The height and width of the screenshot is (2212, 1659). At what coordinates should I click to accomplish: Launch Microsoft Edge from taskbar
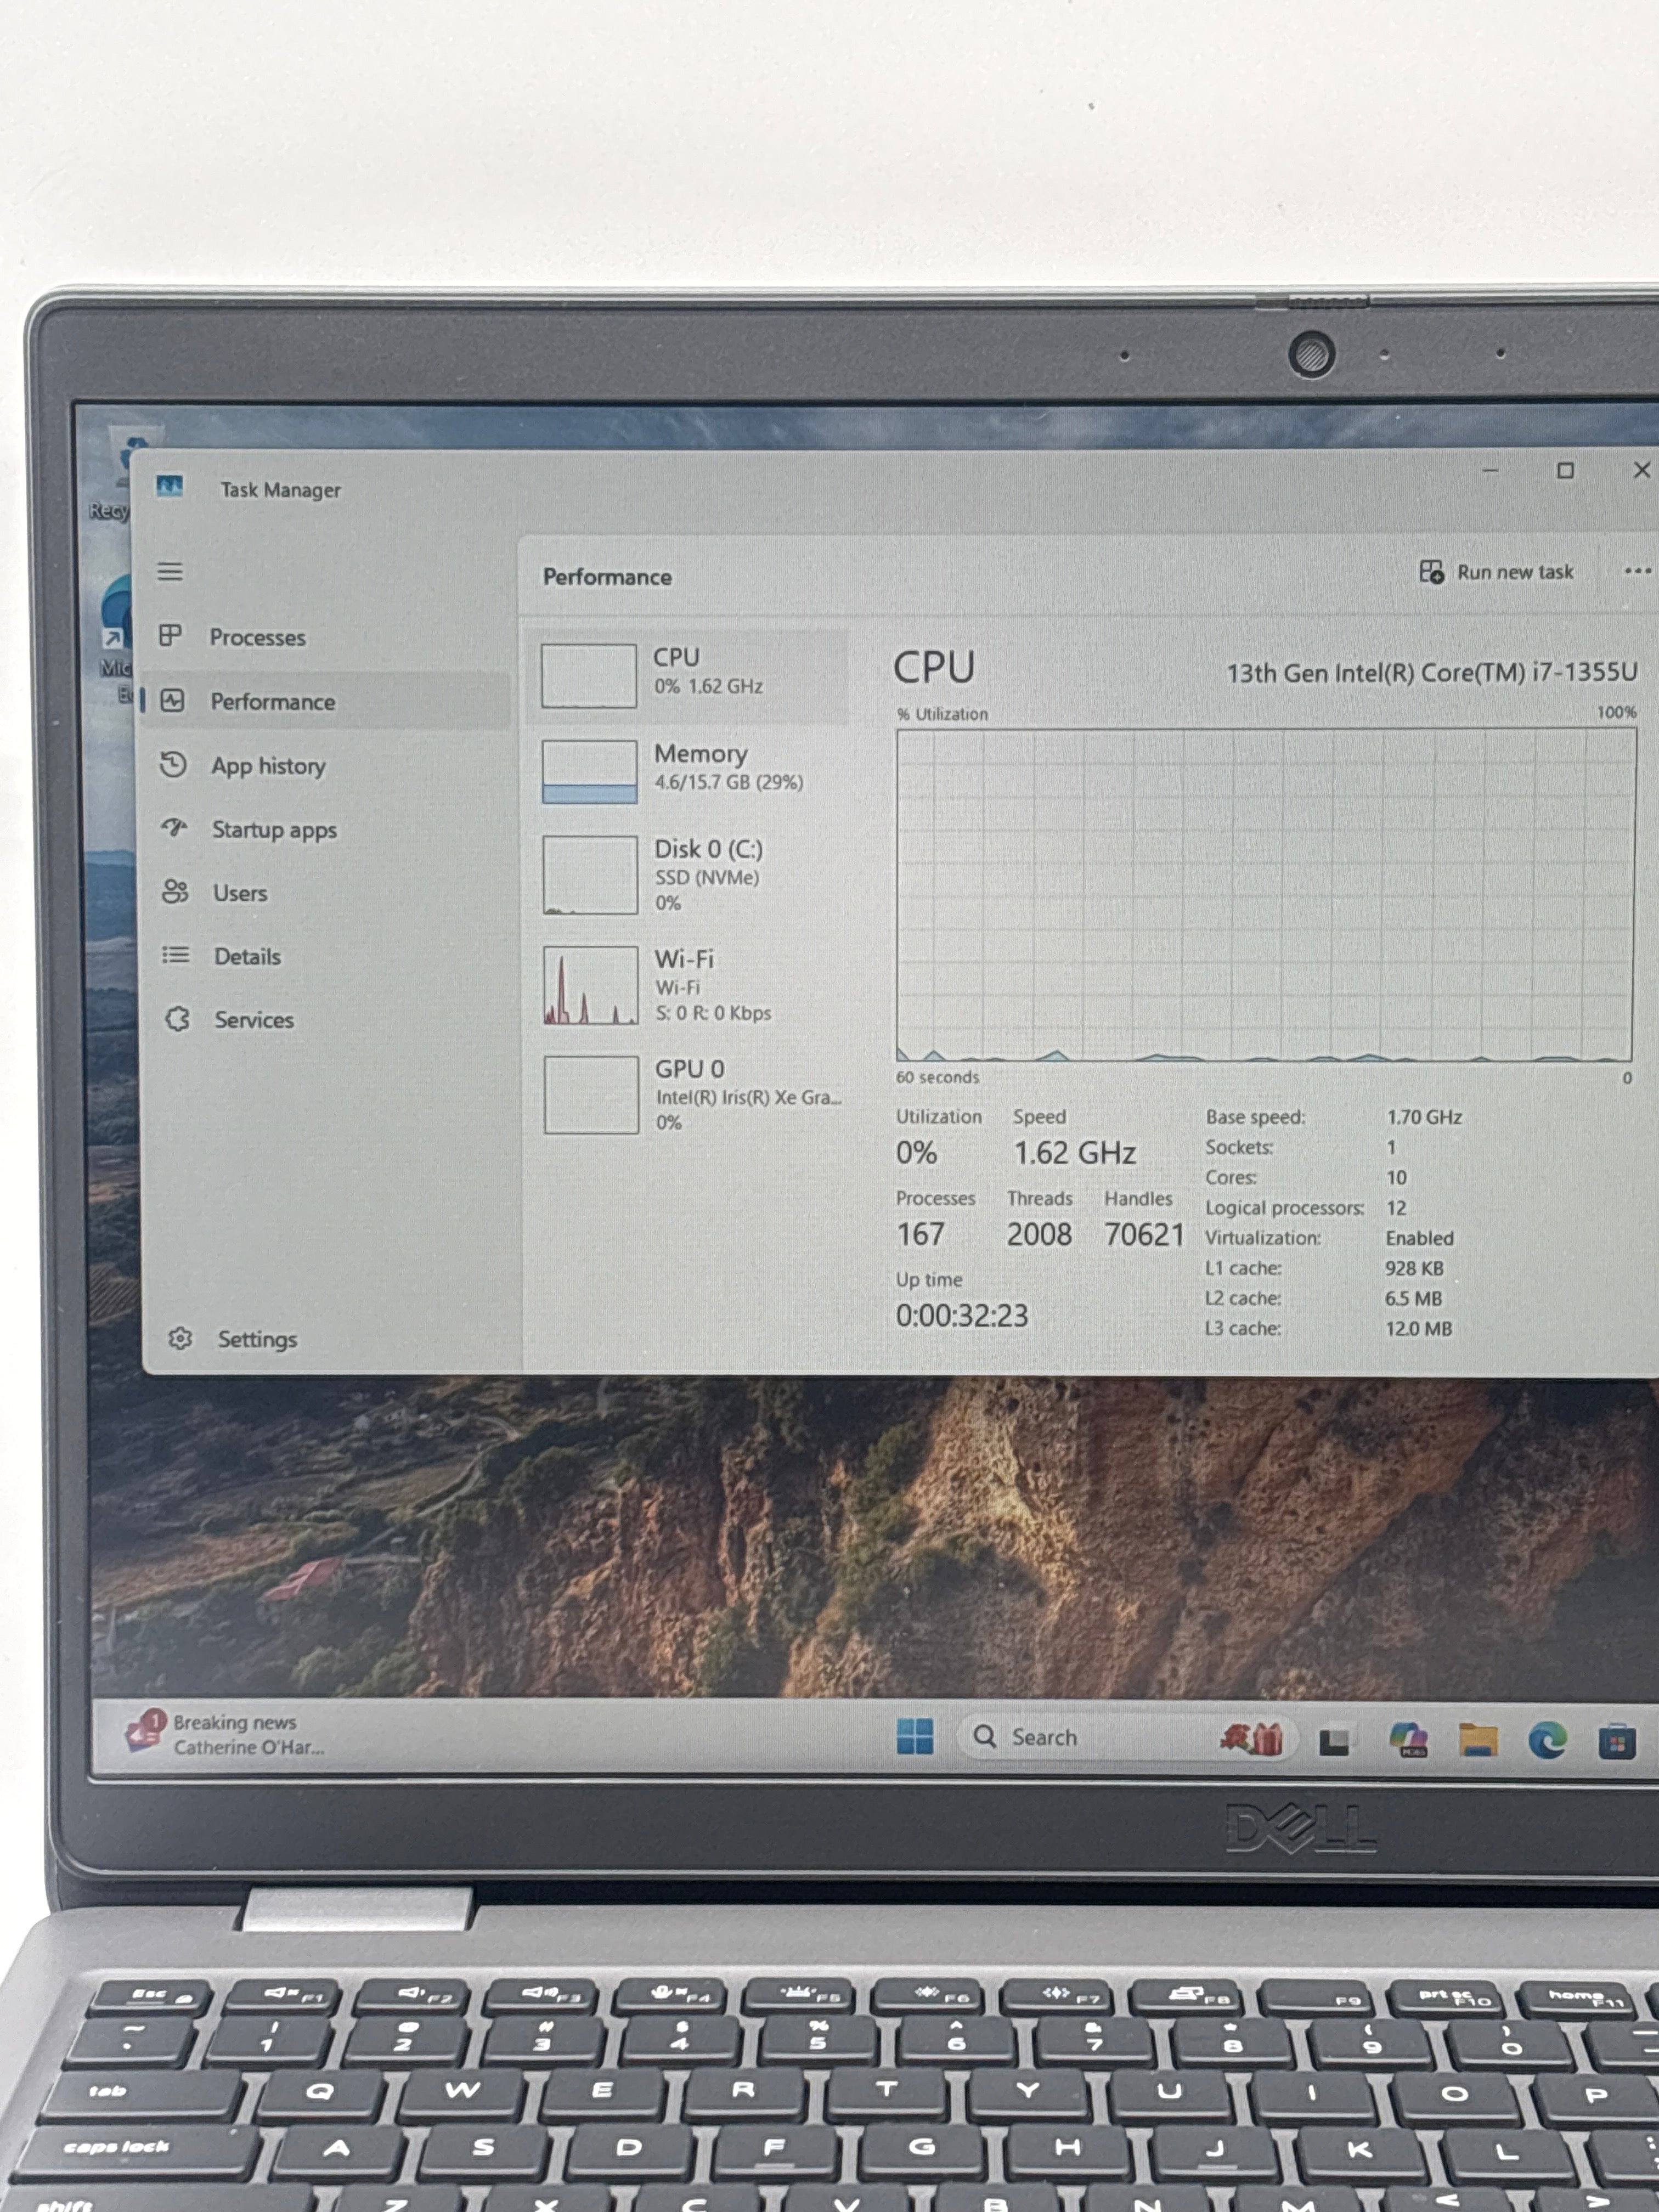pyautogui.click(x=1547, y=1741)
